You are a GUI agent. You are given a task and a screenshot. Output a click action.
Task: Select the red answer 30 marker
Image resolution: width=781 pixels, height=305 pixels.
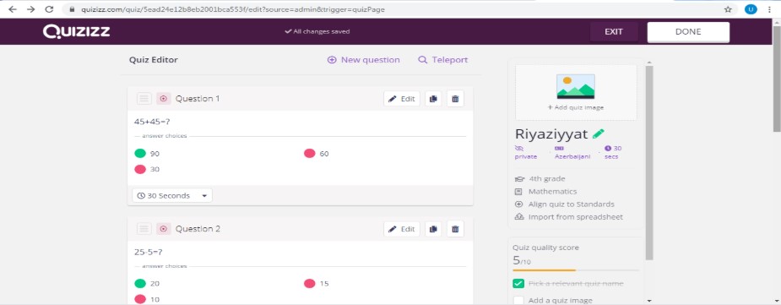140,169
